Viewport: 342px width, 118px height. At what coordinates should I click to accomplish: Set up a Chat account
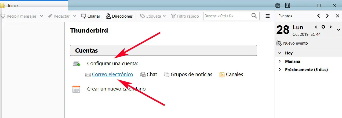[x=152, y=74]
